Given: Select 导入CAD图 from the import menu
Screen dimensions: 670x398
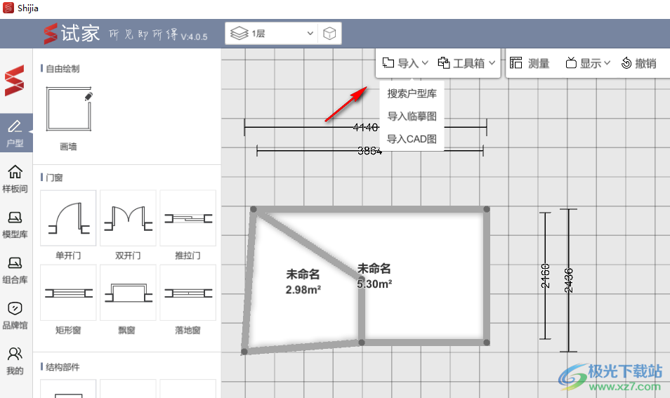Looking at the screenshot, I should (x=412, y=139).
